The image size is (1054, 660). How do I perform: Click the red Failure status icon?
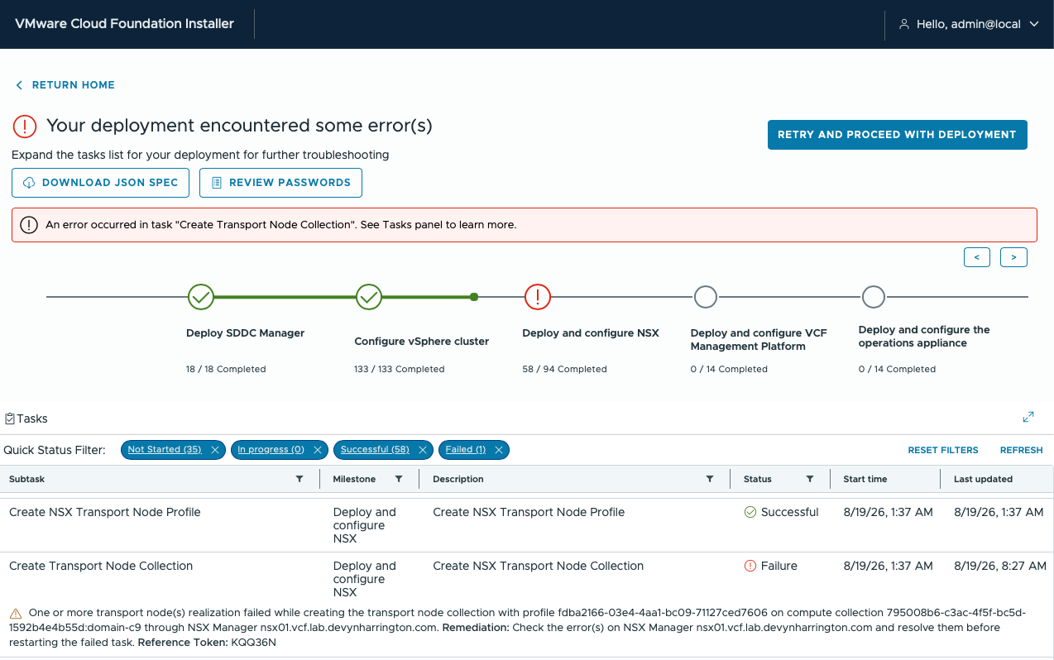click(750, 566)
